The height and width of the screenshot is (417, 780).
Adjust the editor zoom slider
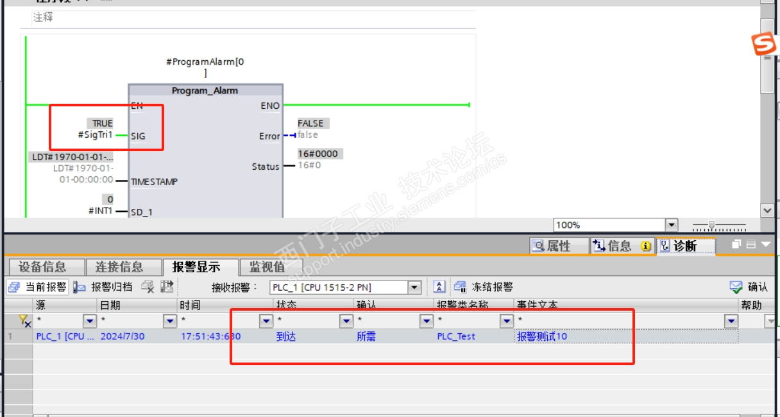coord(711,225)
